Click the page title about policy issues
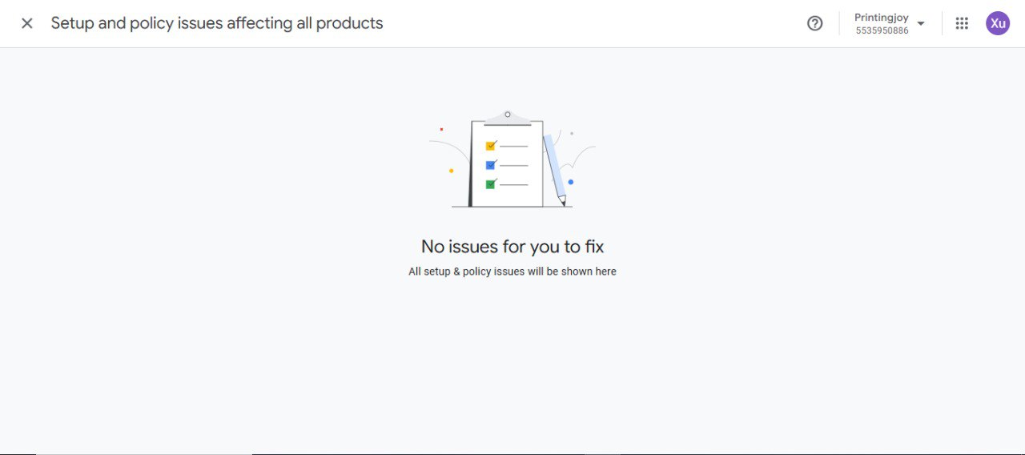1025x455 pixels. [217, 23]
